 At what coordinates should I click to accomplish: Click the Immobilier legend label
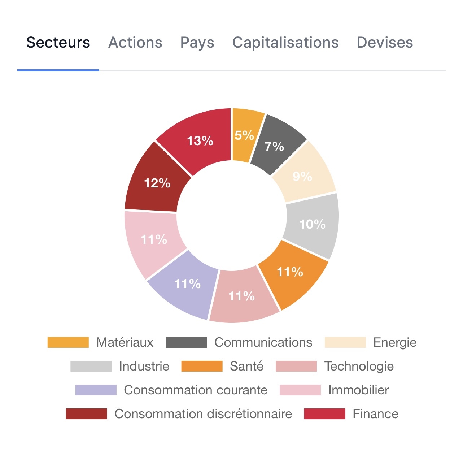(x=358, y=390)
